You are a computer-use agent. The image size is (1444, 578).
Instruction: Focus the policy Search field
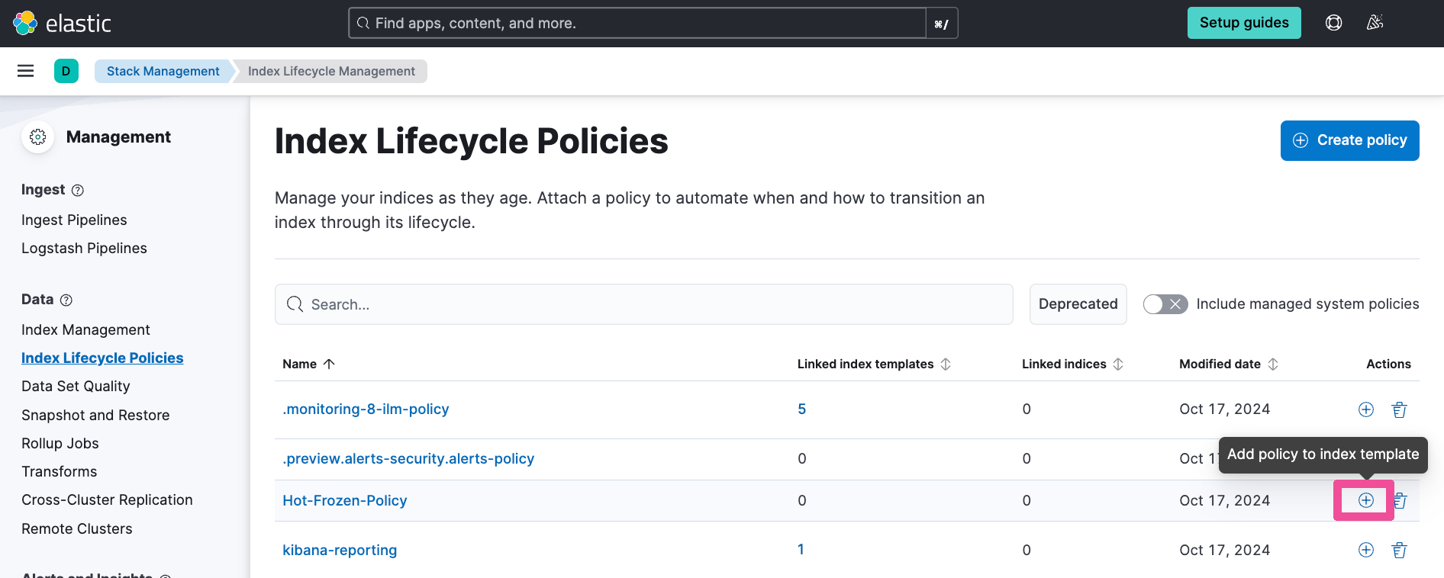[x=643, y=304]
